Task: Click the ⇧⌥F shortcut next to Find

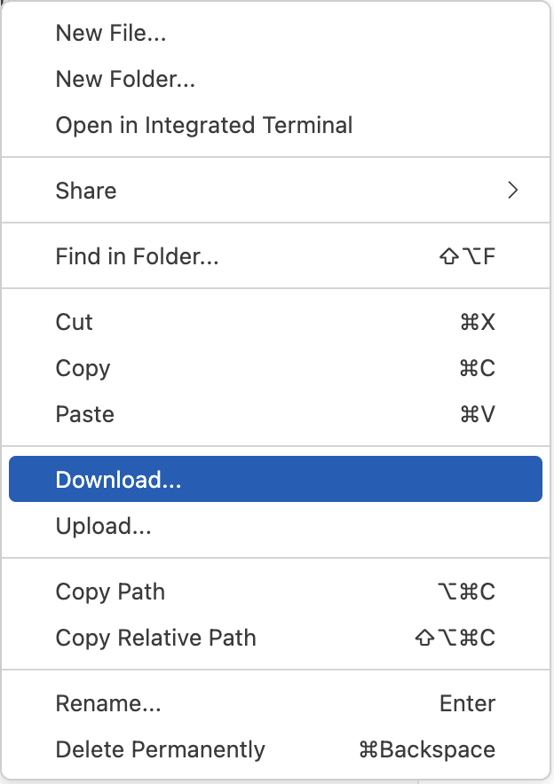Action: coord(467,256)
